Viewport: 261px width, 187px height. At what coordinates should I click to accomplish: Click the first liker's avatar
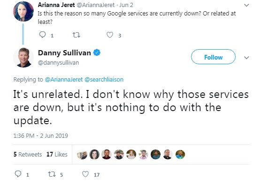pyautogui.click(x=82, y=154)
